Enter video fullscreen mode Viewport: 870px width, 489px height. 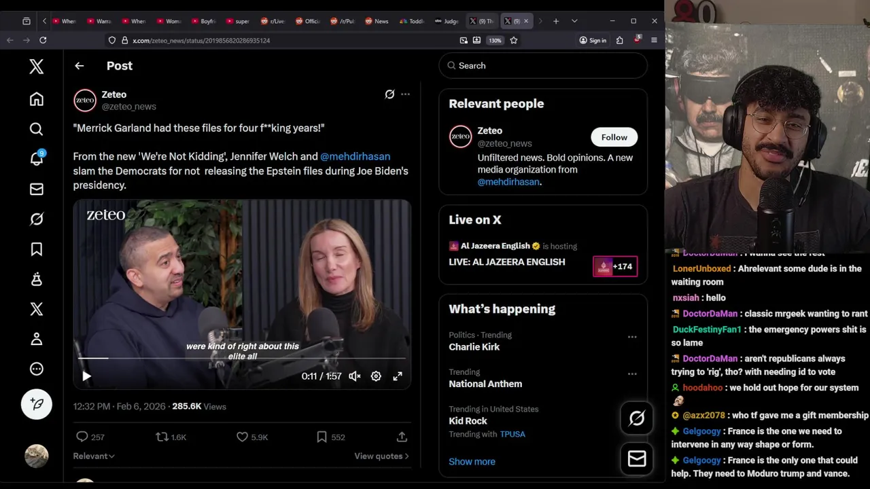click(x=398, y=376)
